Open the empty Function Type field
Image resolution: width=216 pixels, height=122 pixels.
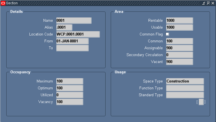[x=185, y=88]
